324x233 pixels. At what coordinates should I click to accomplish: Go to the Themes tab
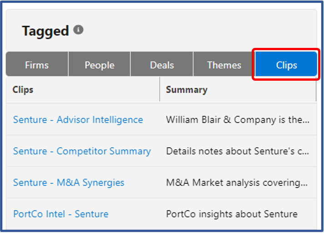tap(224, 64)
